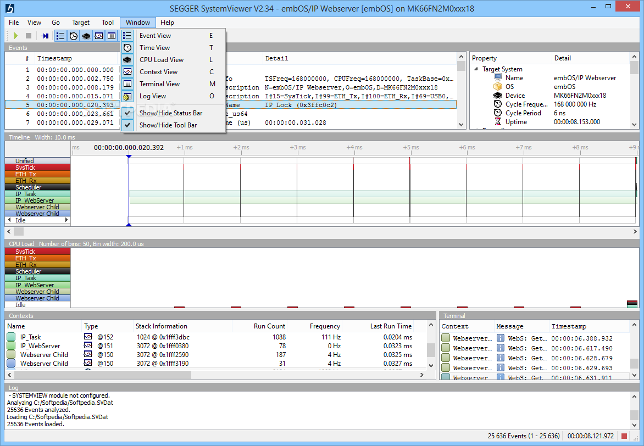Image resolution: width=644 pixels, height=446 pixels.
Task: Choose CPU Load View menu entry
Action: pyautogui.click(x=173, y=59)
